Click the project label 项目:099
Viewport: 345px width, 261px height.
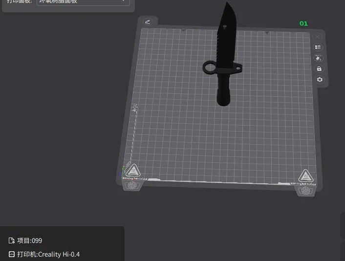coord(29,240)
